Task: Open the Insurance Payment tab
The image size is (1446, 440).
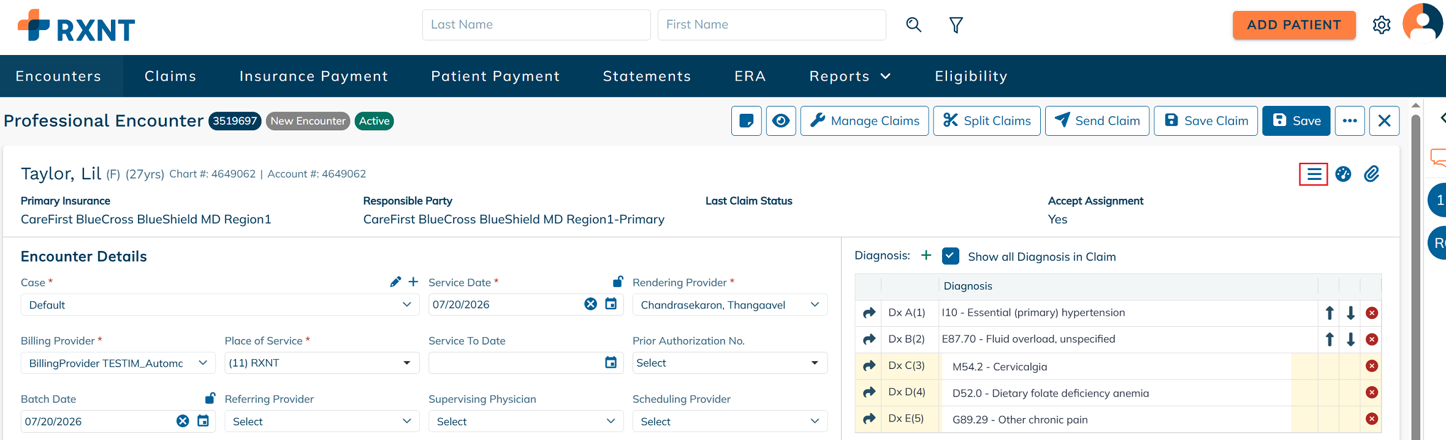Action: click(314, 76)
